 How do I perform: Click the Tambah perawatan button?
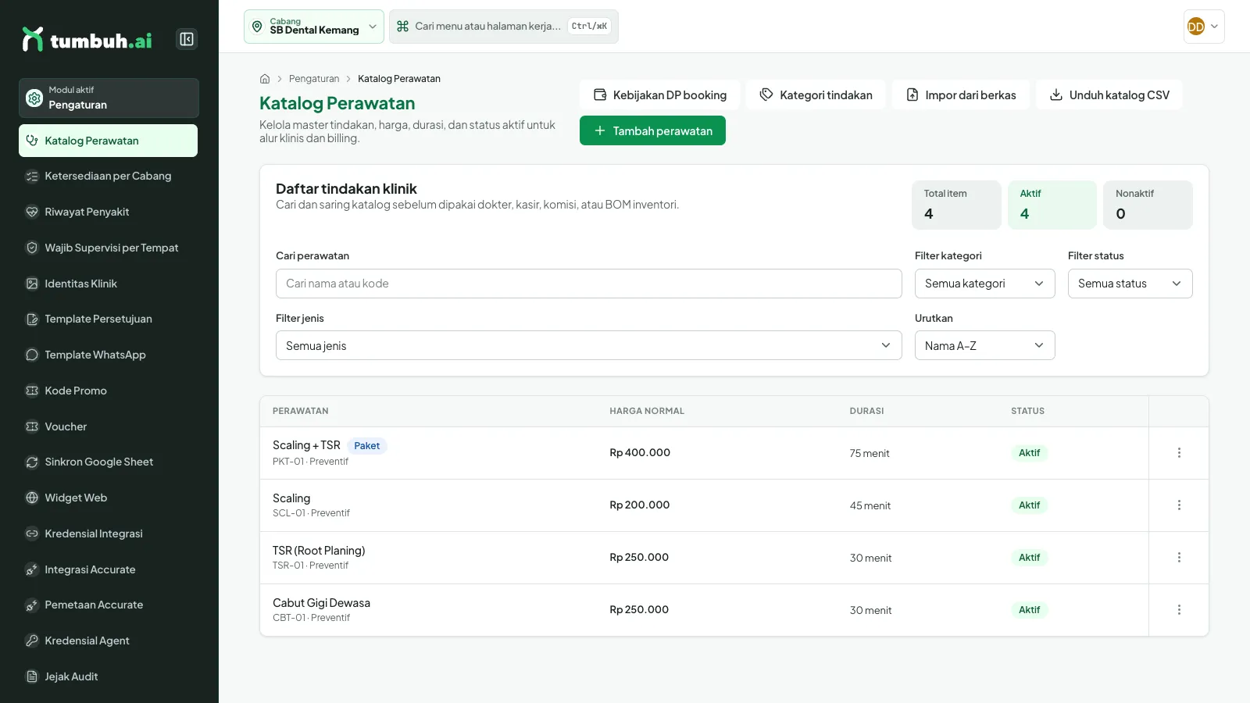coord(652,131)
